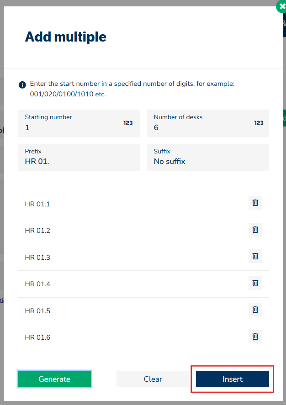Select the HR 01.1 list item
This screenshot has height=405, width=286.
coord(37,204)
